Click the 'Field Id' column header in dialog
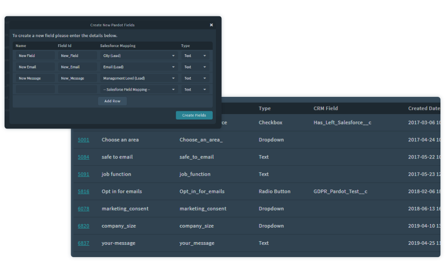The height and width of the screenshot is (272, 445). [64, 46]
